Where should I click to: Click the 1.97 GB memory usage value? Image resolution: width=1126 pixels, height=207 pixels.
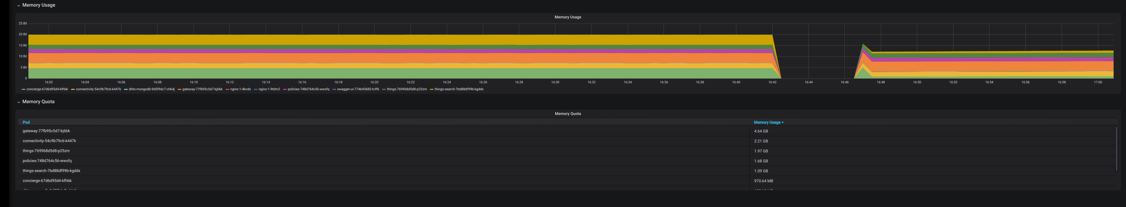pos(761,151)
